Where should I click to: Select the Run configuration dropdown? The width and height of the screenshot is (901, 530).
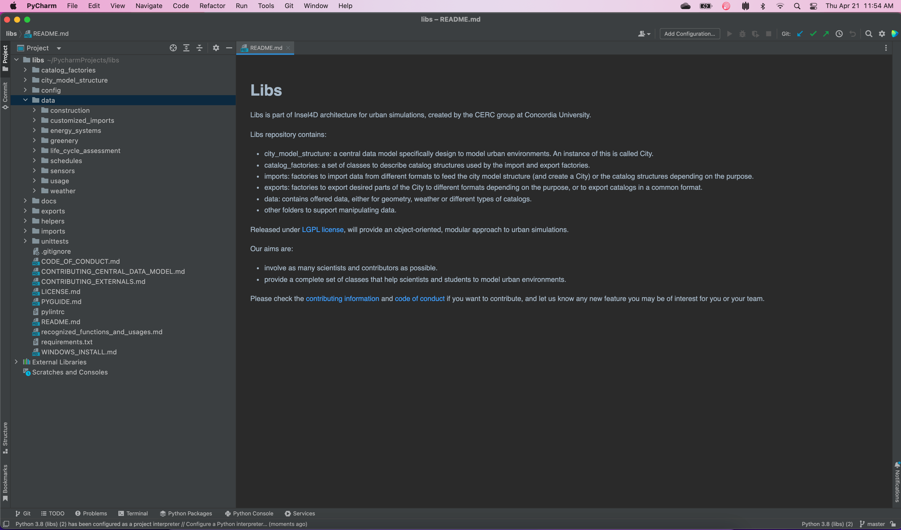point(689,33)
